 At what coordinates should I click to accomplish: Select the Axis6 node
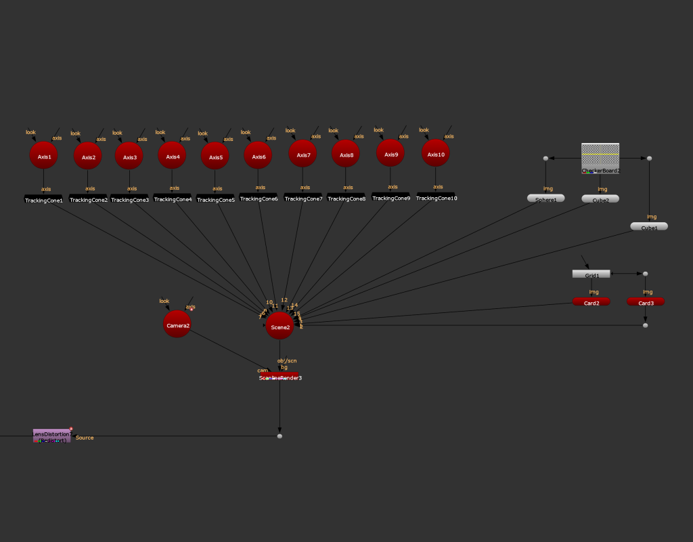point(258,155)
